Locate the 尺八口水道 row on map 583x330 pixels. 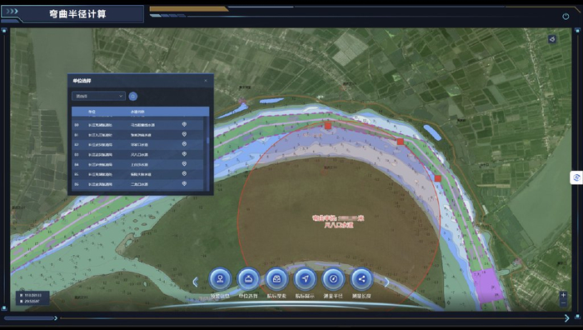point(184,154)
